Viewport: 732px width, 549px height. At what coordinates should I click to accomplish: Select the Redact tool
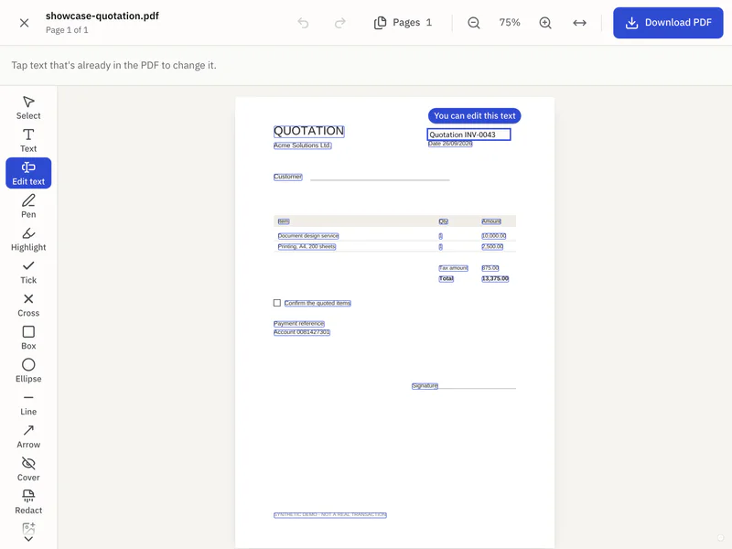pyautogui.click(x=28, y=502)
